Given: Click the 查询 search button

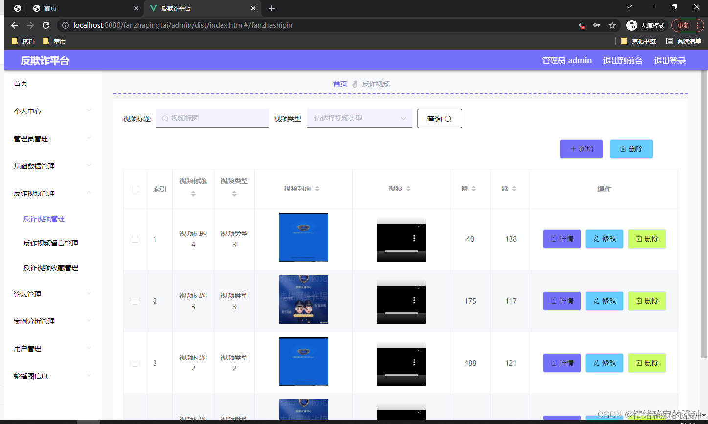Looking at the screenshot, I should pyautogui.click(x=439, y=119).
